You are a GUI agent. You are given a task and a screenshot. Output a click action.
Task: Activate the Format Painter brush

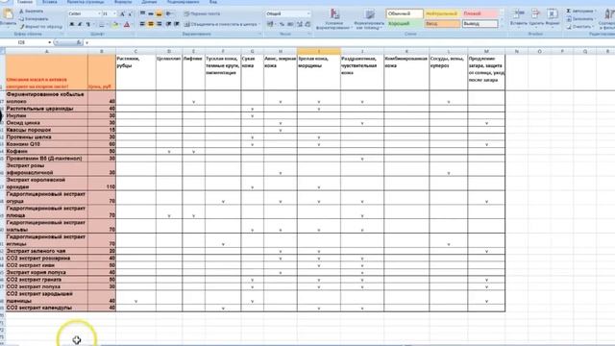coord(40,26)
